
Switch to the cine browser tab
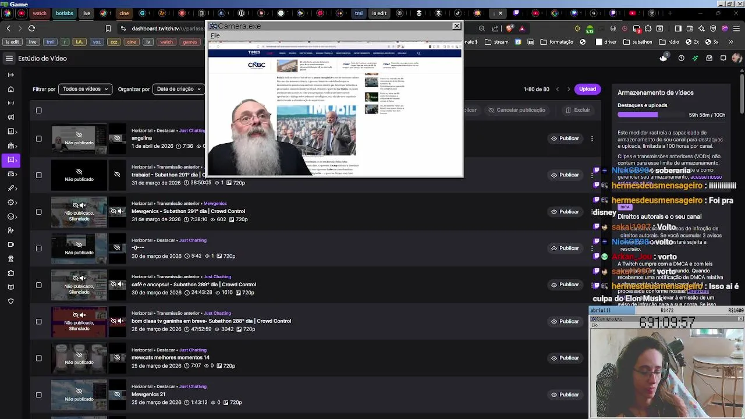(124, 13)
